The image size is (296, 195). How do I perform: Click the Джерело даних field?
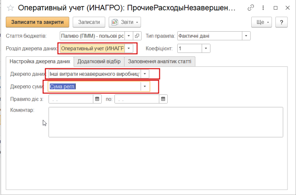(95, 74)
